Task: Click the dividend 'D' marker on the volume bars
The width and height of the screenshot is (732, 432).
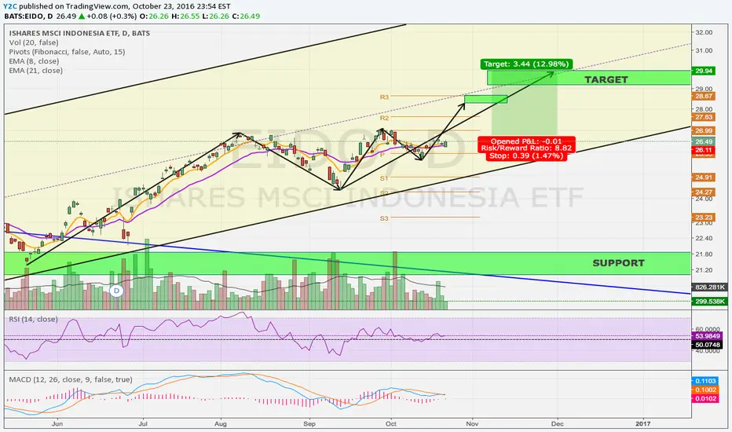Action: tap(117, 291)
